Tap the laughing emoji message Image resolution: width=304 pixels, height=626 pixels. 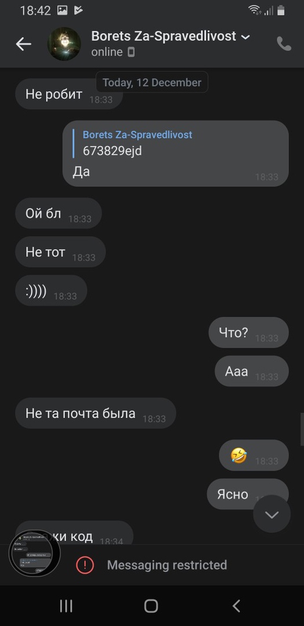click(x=254, y=455)
